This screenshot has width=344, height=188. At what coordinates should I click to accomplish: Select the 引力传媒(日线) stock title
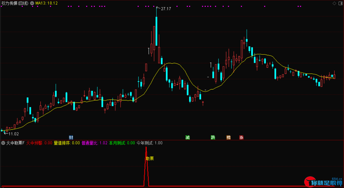click(15, 3)
